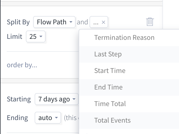Open the Flow Path split-by dropdown
Screen dimensions: 179x134
(x=54, y=22)
